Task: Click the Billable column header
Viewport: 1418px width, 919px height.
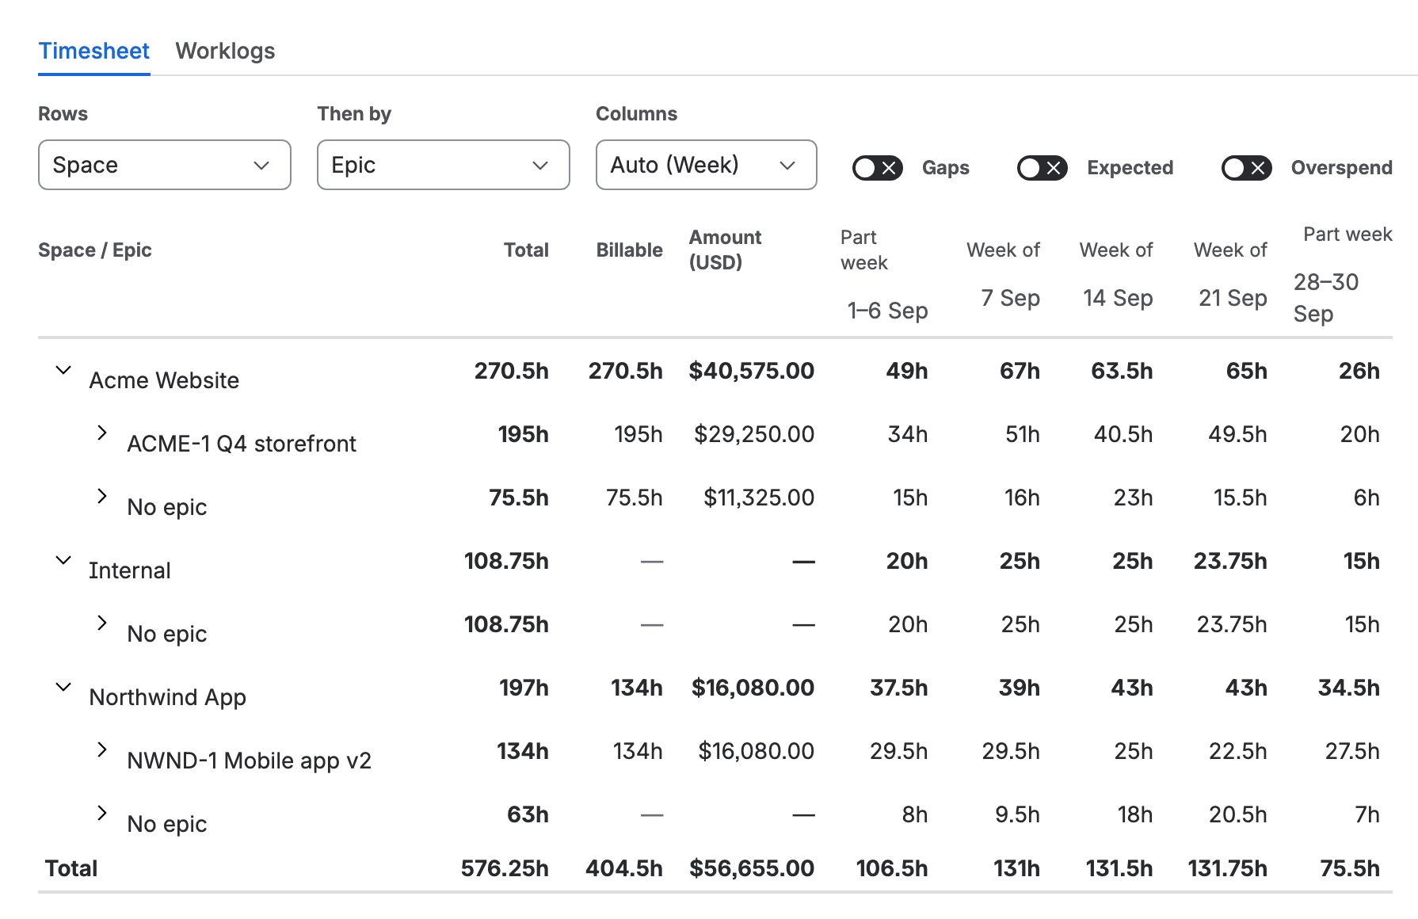Action: [x=629, y=250]
